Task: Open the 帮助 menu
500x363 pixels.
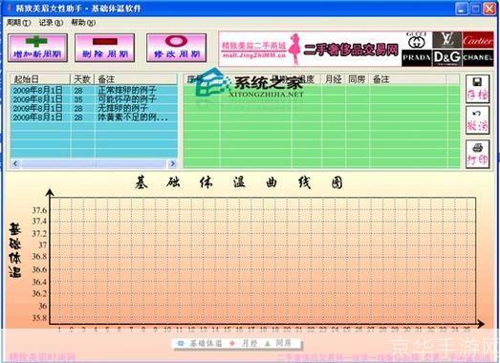Action: [83, 23]
